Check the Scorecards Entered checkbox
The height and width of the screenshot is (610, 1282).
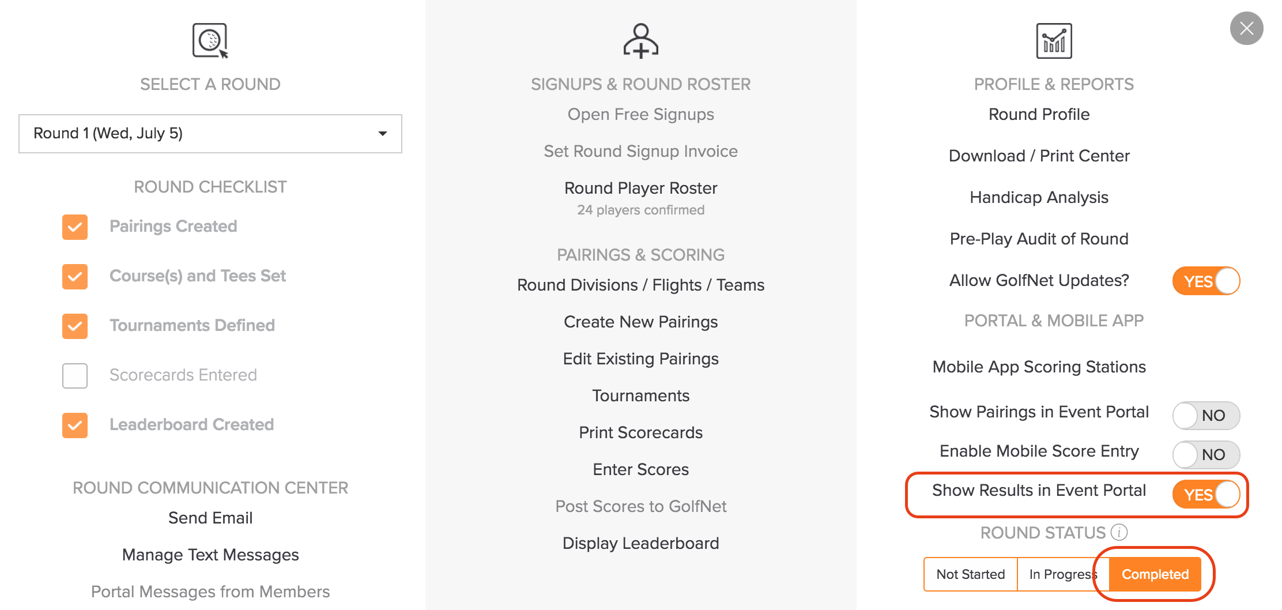[75, 375]
